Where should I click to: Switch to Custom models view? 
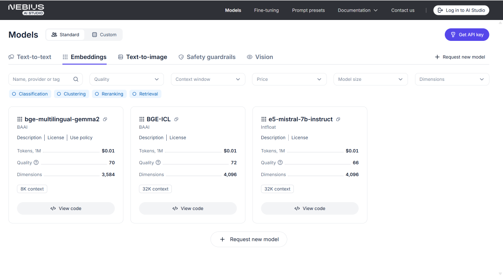click(104, 34)
